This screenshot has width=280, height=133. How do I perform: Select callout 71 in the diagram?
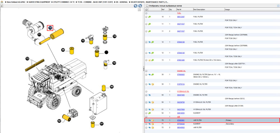click(39, 35)
